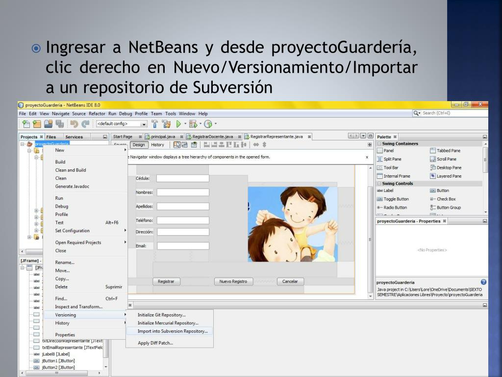502x377 pixels.
Task: Choose Initialize Git Repository
Action: (x=170, y=315)
